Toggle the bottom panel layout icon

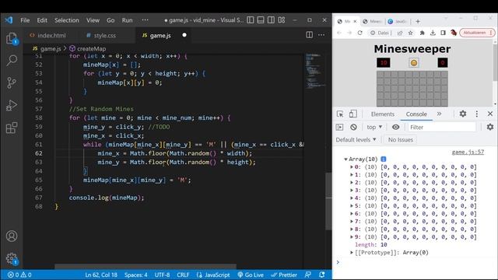(261, 20)
